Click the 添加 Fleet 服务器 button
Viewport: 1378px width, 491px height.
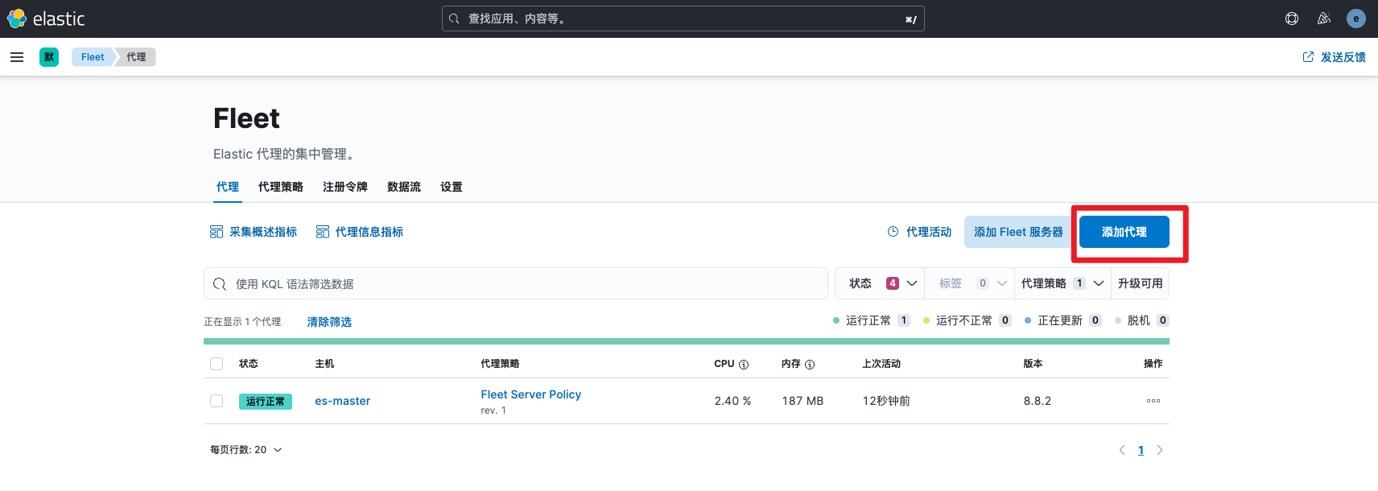[x=1018, y=232]
